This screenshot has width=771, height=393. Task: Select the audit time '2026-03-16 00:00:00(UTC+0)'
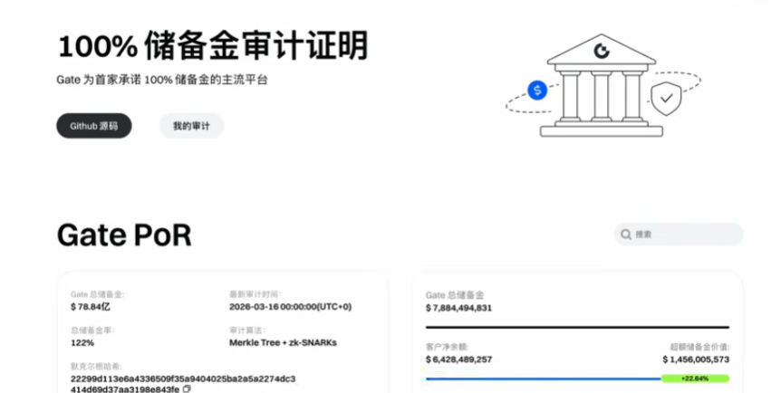pyautogui.click(x=290, y=307)
